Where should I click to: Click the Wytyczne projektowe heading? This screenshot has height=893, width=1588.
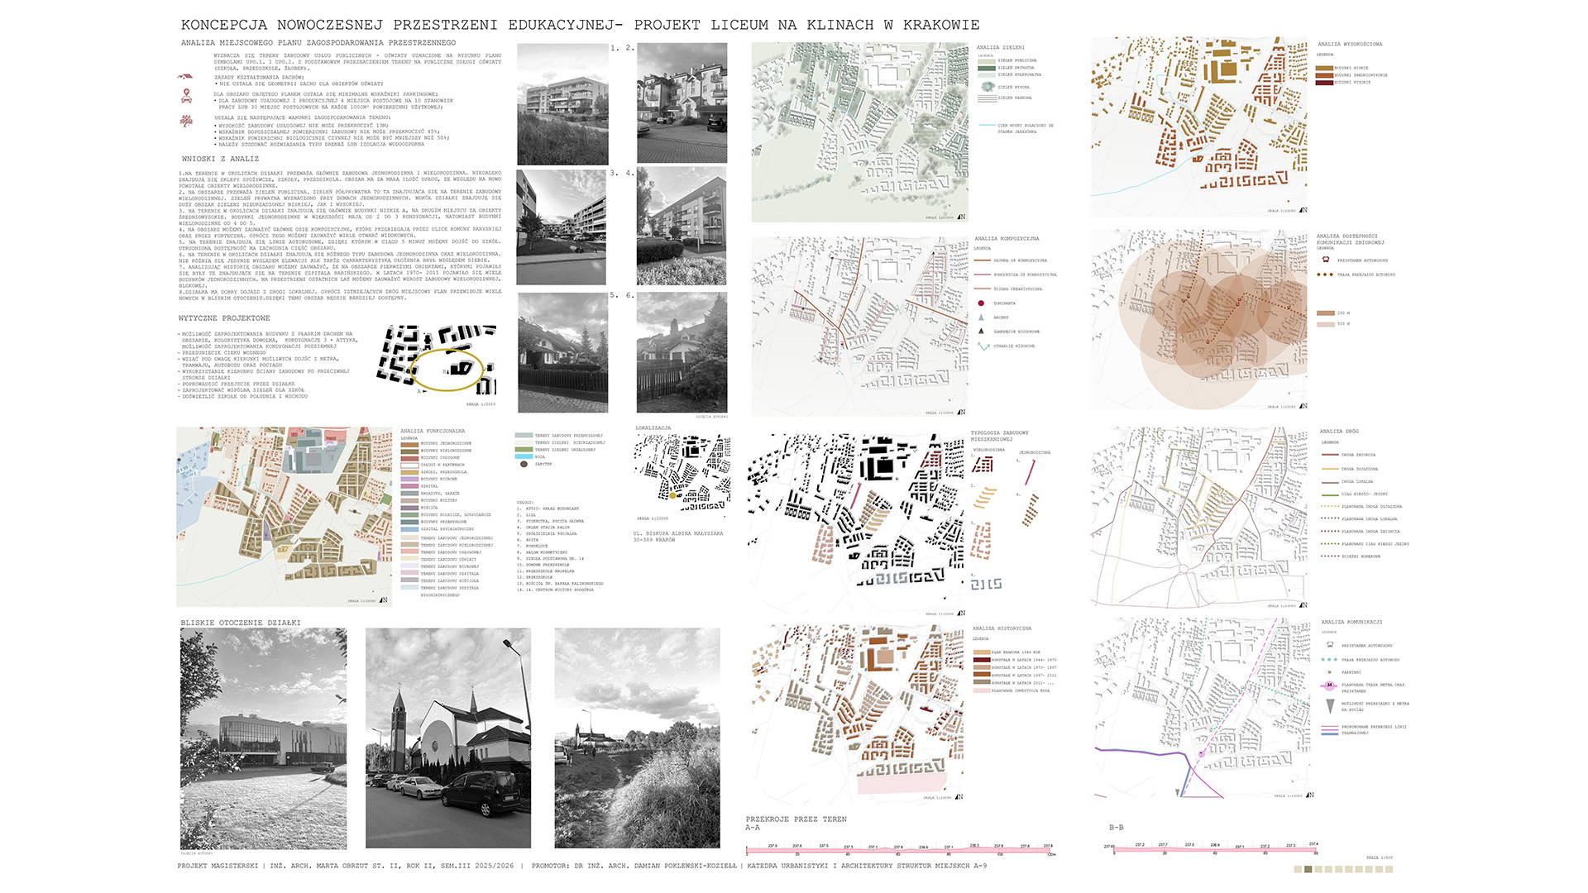pos(224,318)
